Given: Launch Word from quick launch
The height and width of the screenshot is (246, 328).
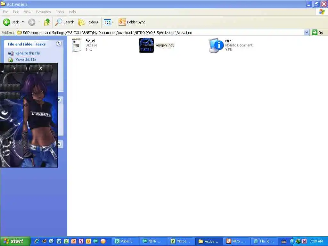Looking at the screenshot, I should [59, 241].
